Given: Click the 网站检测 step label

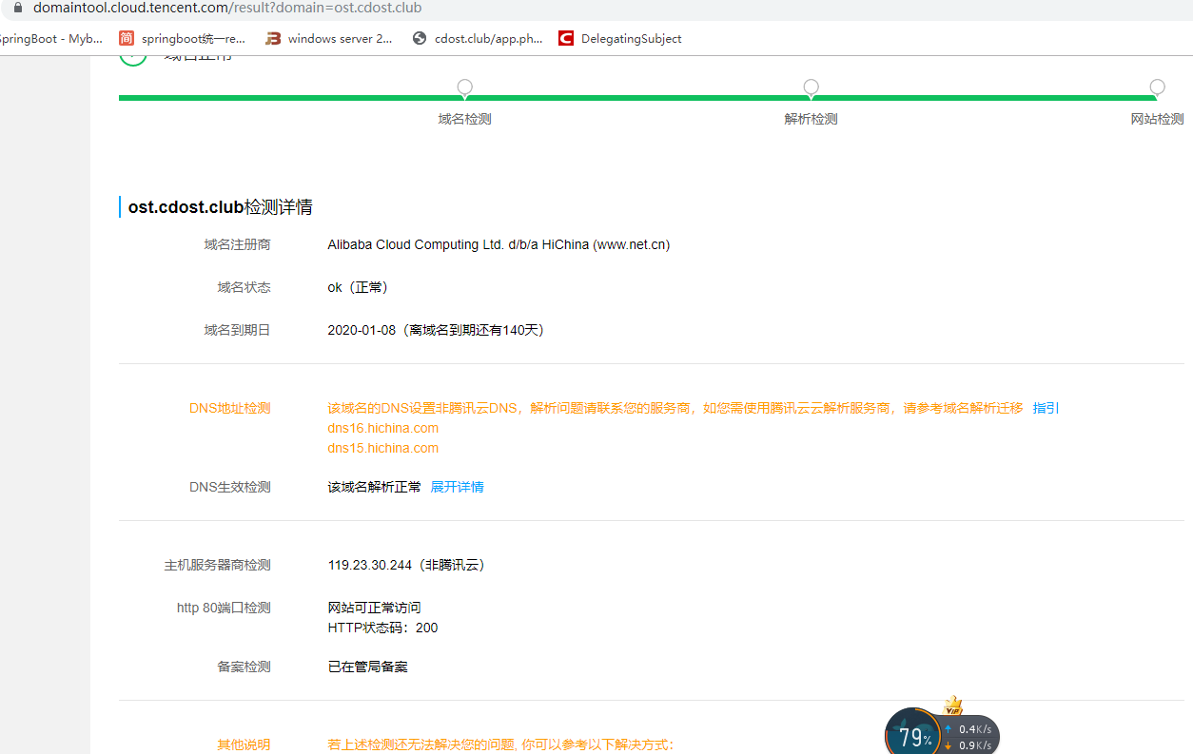Looking at the screenshot, I should [x=1157, y=119].
